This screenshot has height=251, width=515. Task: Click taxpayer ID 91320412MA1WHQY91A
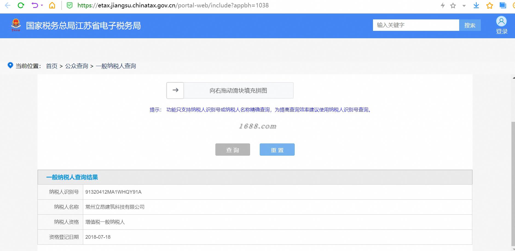(113, 192)
